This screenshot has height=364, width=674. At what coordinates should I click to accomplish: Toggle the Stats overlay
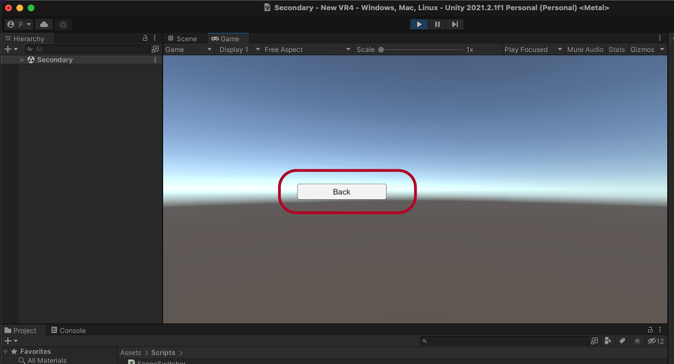pyautogui.click(x=616, y=50)
